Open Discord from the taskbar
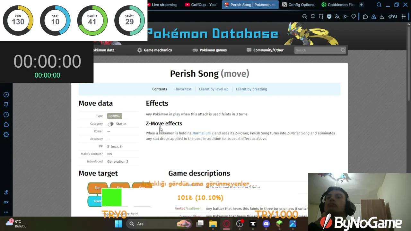Viewport: 411px width, 231px height. 266,224
